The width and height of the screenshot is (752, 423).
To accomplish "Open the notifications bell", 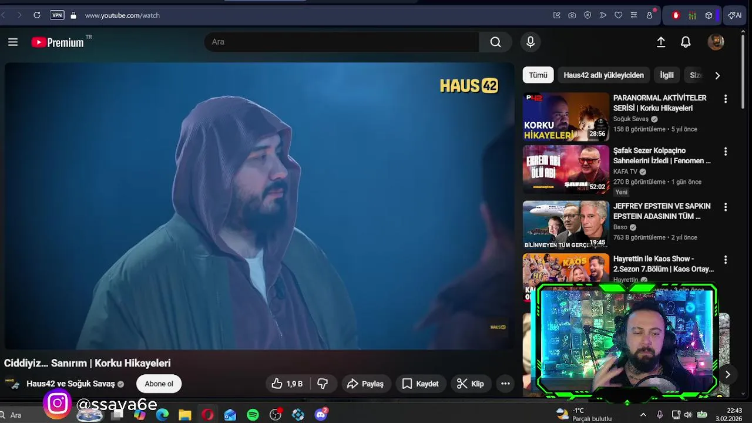I will [x=686, y=42].
